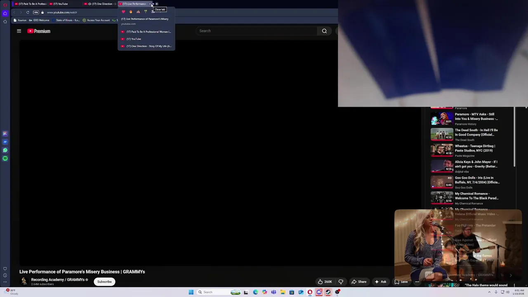Go back to previous page

(x=14, y=12)
